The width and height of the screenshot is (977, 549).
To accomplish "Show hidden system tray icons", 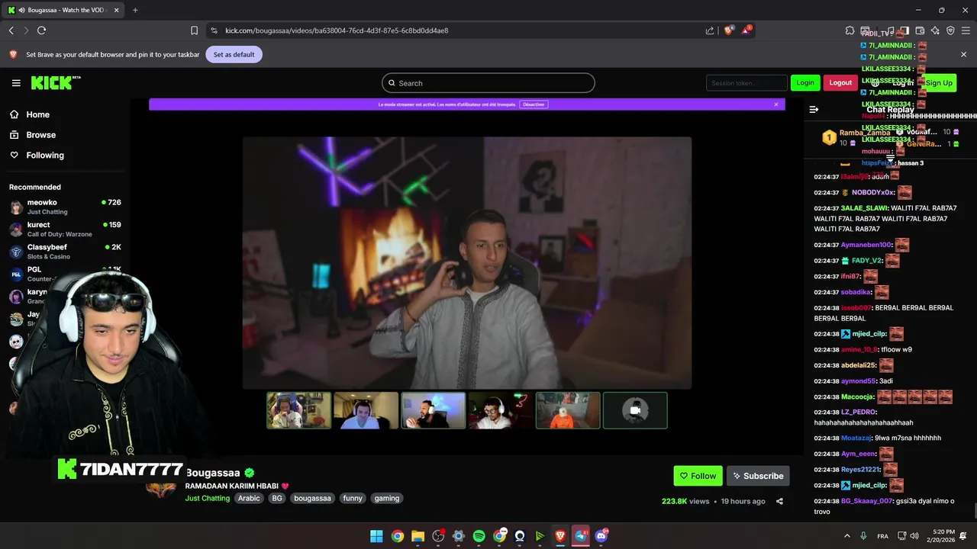I will click(846, 536).
